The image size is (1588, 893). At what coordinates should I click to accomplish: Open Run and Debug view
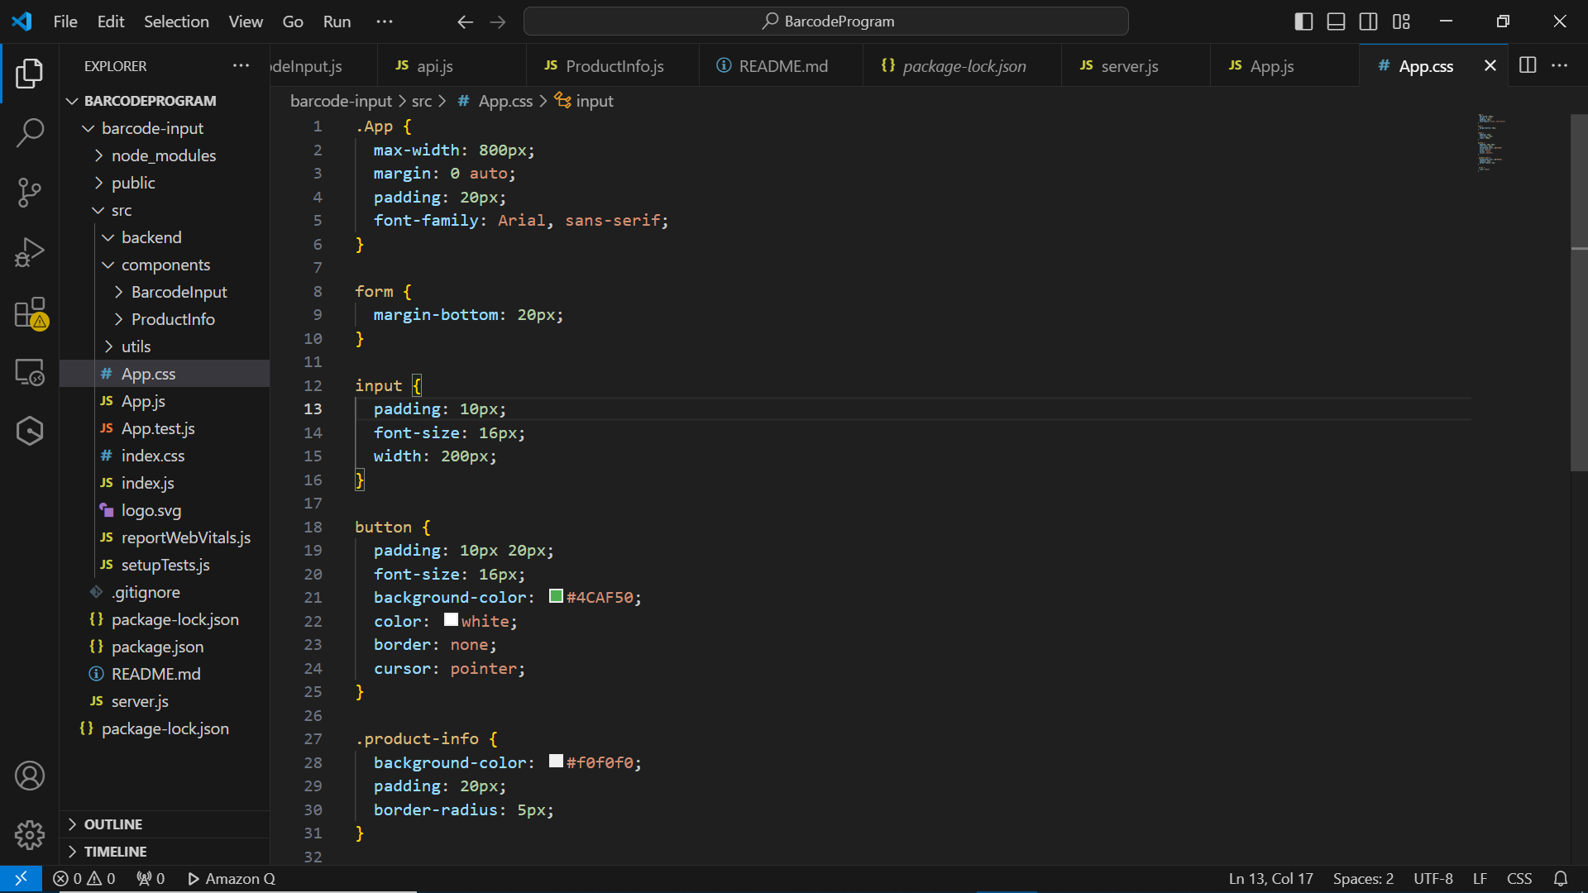[x=30, y=252]
